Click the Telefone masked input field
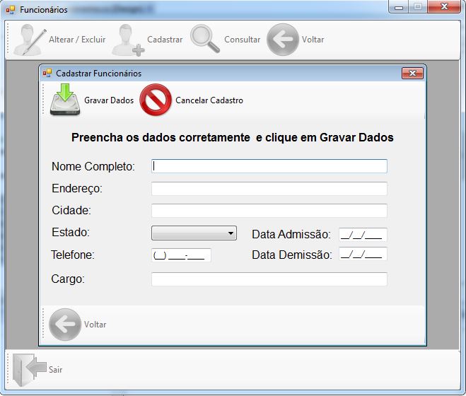This screenshot has height=396, width=466. coord(181,255)
